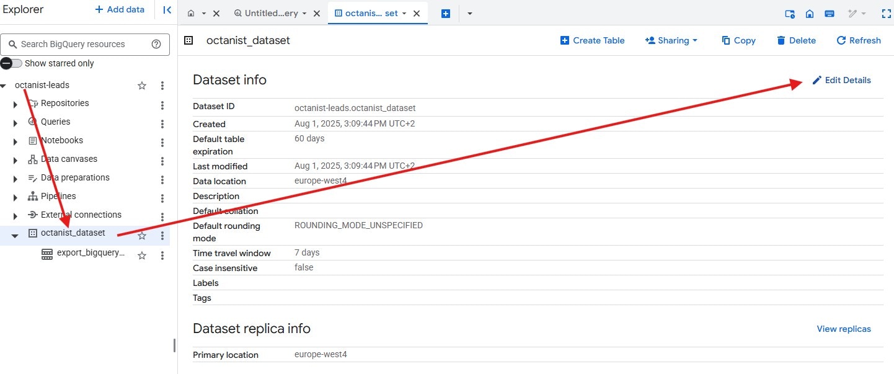
Task: Star the export_bigquery table
Action: [142, 255]
